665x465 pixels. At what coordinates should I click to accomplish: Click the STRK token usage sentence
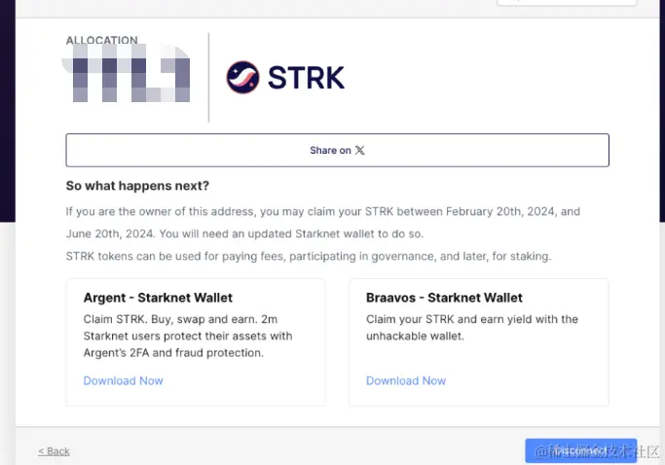pos(308,256)
